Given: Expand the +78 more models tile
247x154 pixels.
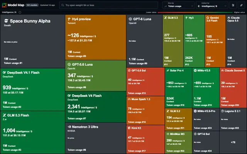Looking at the screenshot, I should [x=233, y=142].
